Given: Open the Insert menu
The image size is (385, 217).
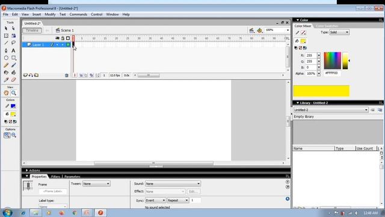Looking at the screenshot, I should [x=37, y=14].
